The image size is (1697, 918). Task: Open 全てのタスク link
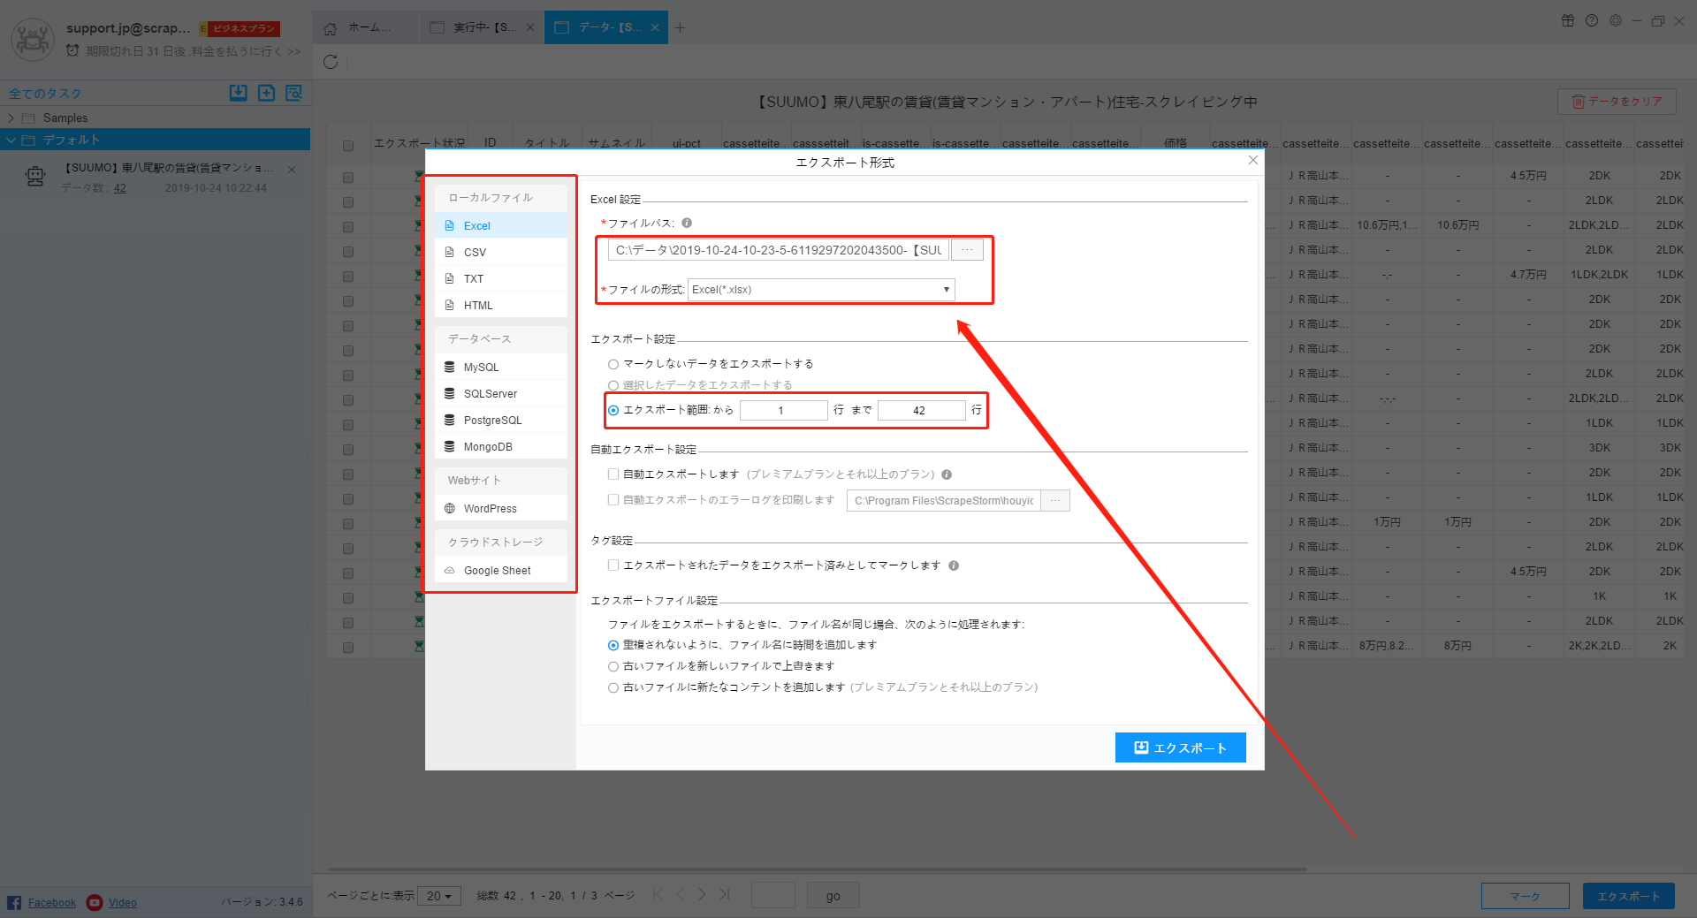click(45, 94)
